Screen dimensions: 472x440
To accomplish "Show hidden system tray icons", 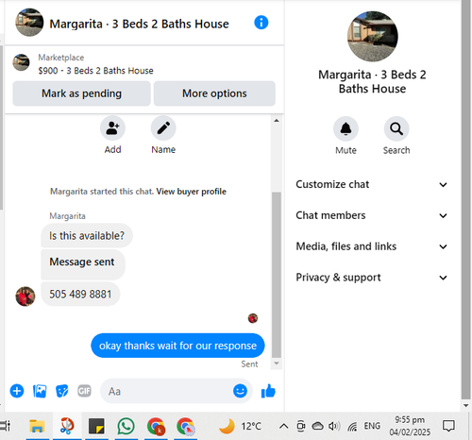I will coord(283,427).
